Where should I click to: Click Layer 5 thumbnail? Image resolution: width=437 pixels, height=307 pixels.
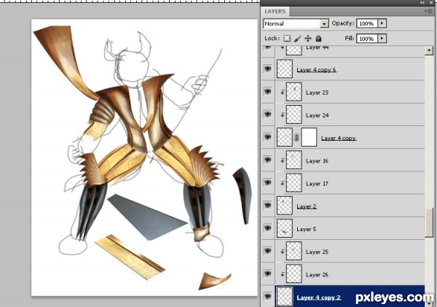click(x=285, y=228)
